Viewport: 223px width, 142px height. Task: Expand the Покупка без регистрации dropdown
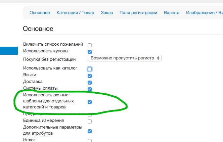coord(124,58)
